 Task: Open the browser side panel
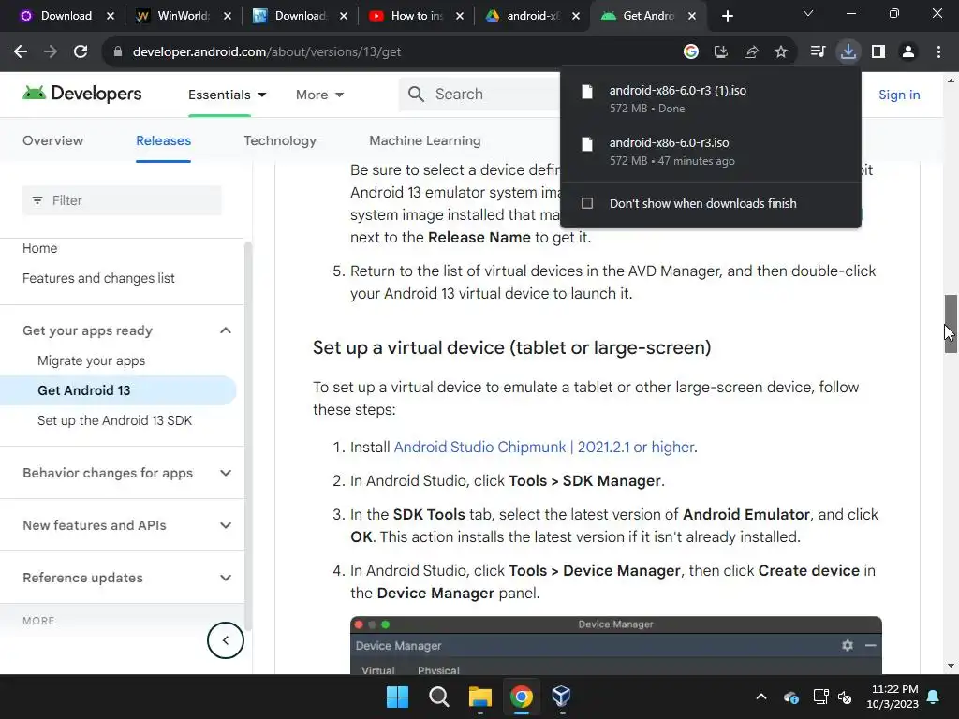[x=878, y=52]
